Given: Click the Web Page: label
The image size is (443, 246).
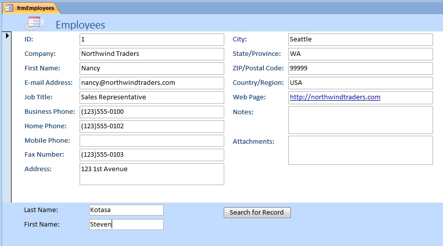Looking at the screenshot, I should click(249, 97).
